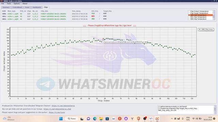Switch to the Power tab
This screenshot has width=218, height=122.
click(x=27, y=7)
